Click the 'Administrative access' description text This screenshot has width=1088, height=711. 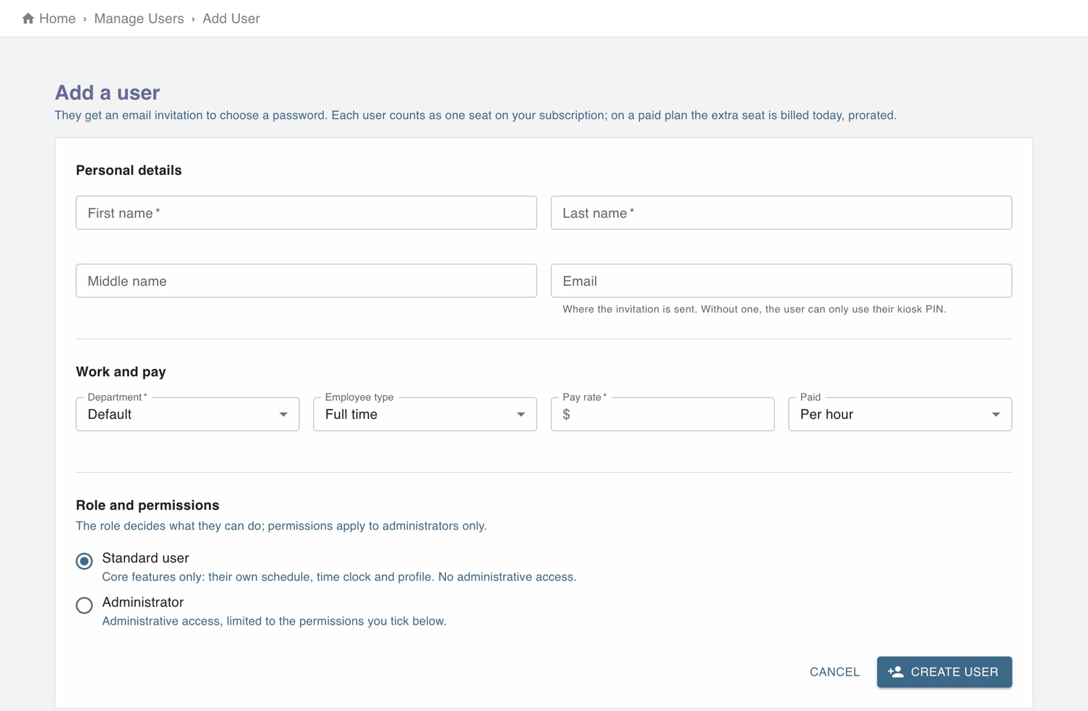coord(274,621)
